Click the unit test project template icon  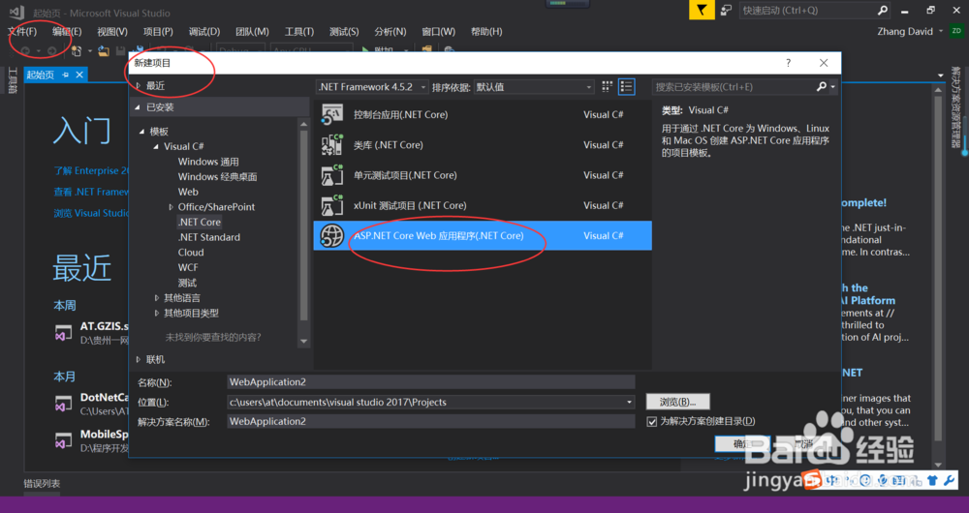click(331, 175)
